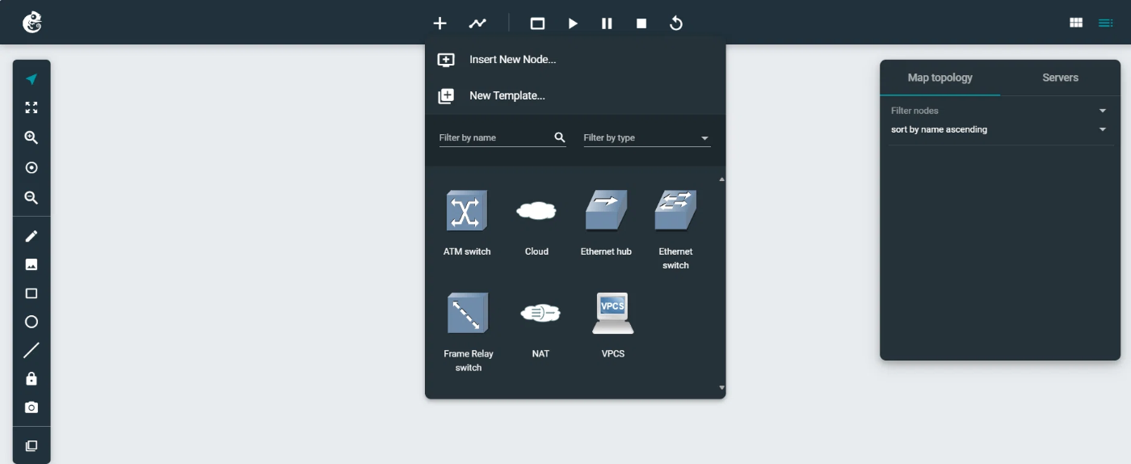The image size is (1131, 464).
Task: Pick the Ethernet hub template
Action: (x=606, y=224)
